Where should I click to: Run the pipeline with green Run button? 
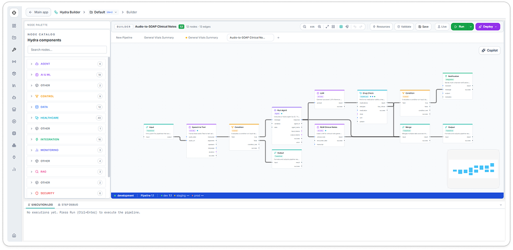click(x=459, y=27)
